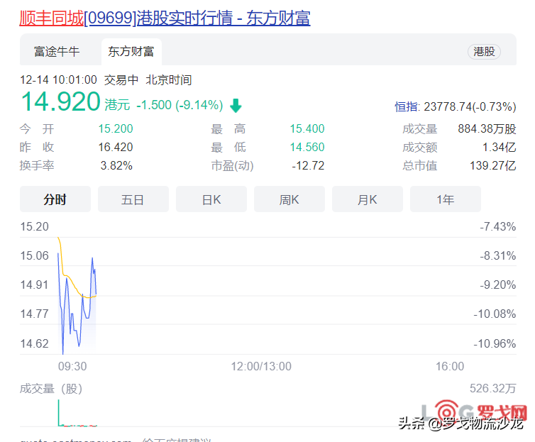Click the tall green opening volume bar
The width and height of the screenshot is (535, 442).
(59, 413)
